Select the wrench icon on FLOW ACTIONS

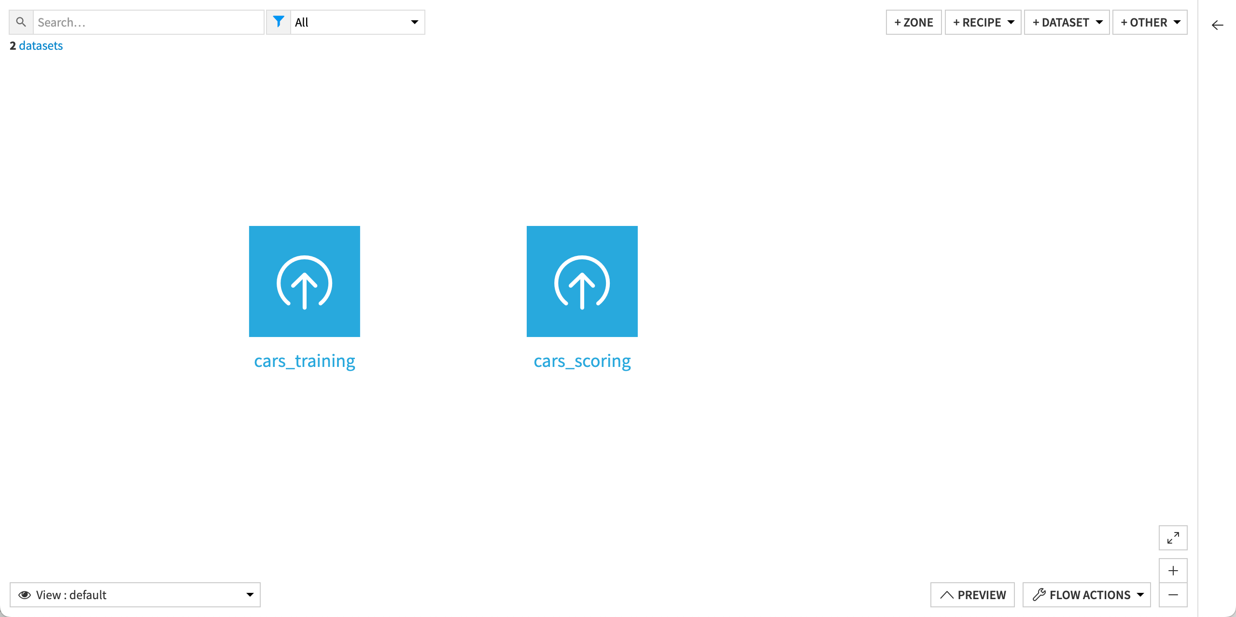pos(1039,595)
